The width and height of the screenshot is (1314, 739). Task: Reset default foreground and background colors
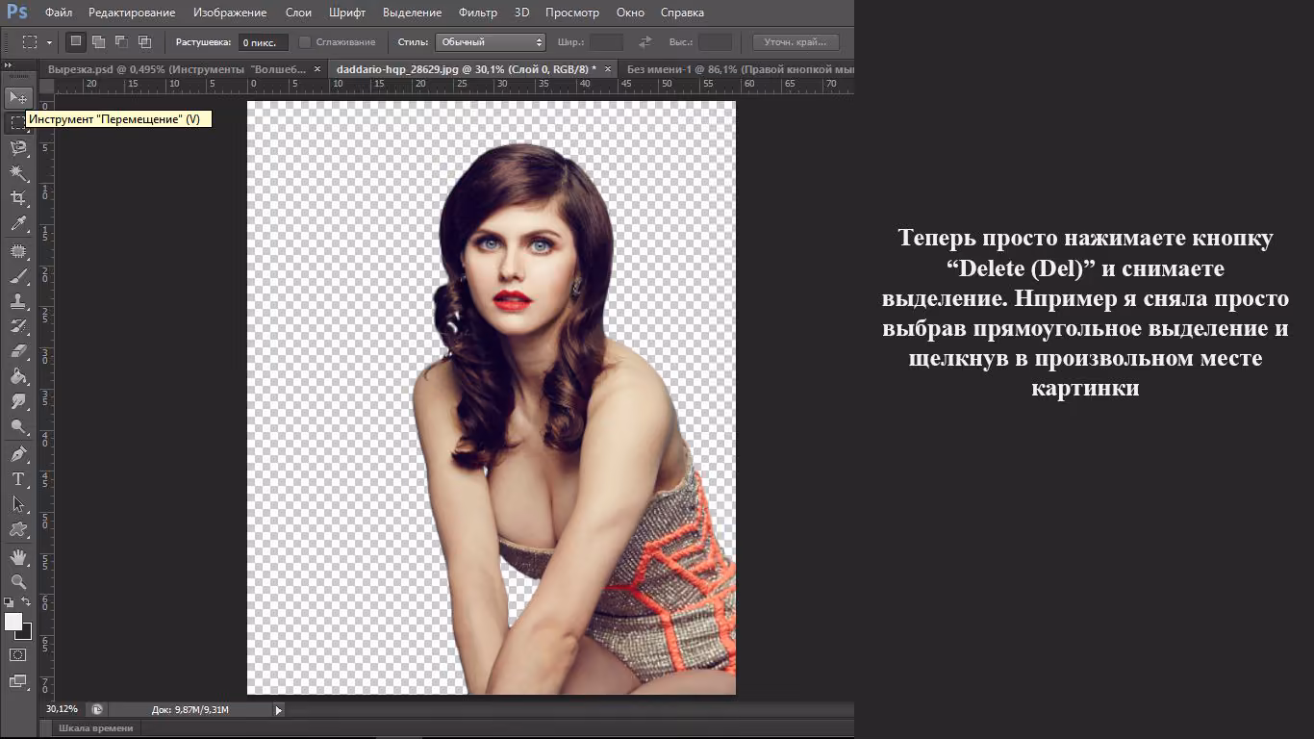pos(10,602)
